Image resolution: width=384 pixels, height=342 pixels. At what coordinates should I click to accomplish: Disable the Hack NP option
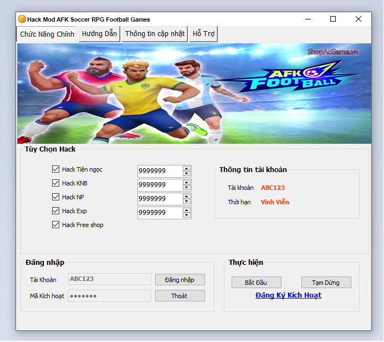point(55,197)
